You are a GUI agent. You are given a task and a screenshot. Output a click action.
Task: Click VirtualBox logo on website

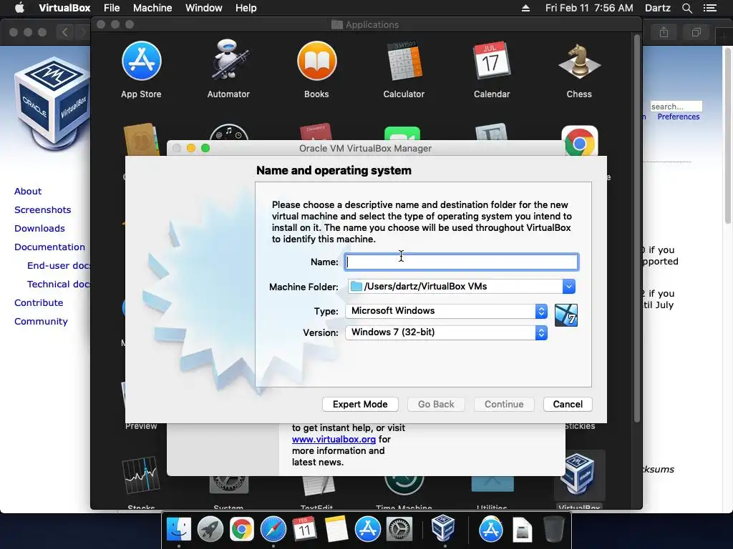(51, 103)
